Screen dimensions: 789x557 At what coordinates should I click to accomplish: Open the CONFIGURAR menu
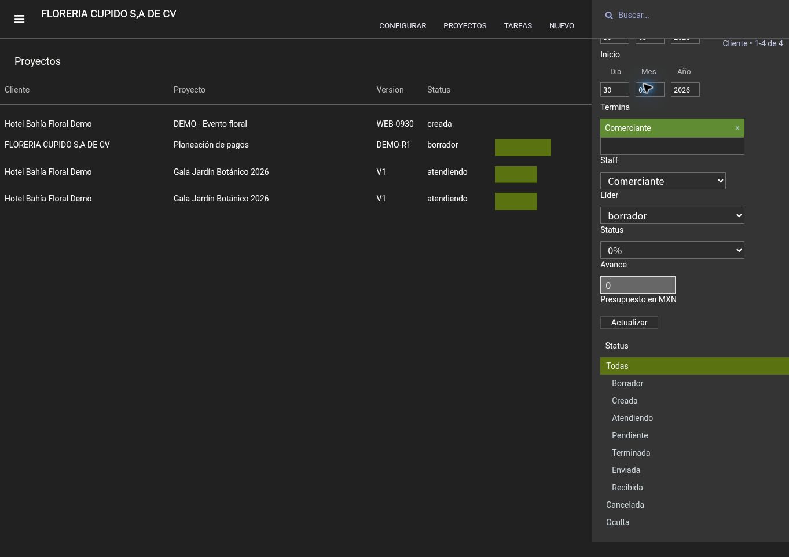403,25
